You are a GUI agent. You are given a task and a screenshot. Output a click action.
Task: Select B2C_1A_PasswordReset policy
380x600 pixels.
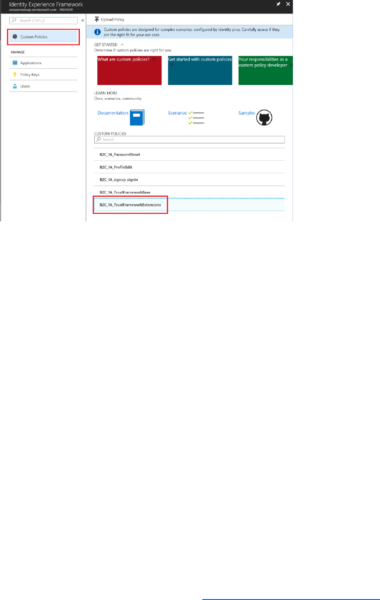(189, 154)
